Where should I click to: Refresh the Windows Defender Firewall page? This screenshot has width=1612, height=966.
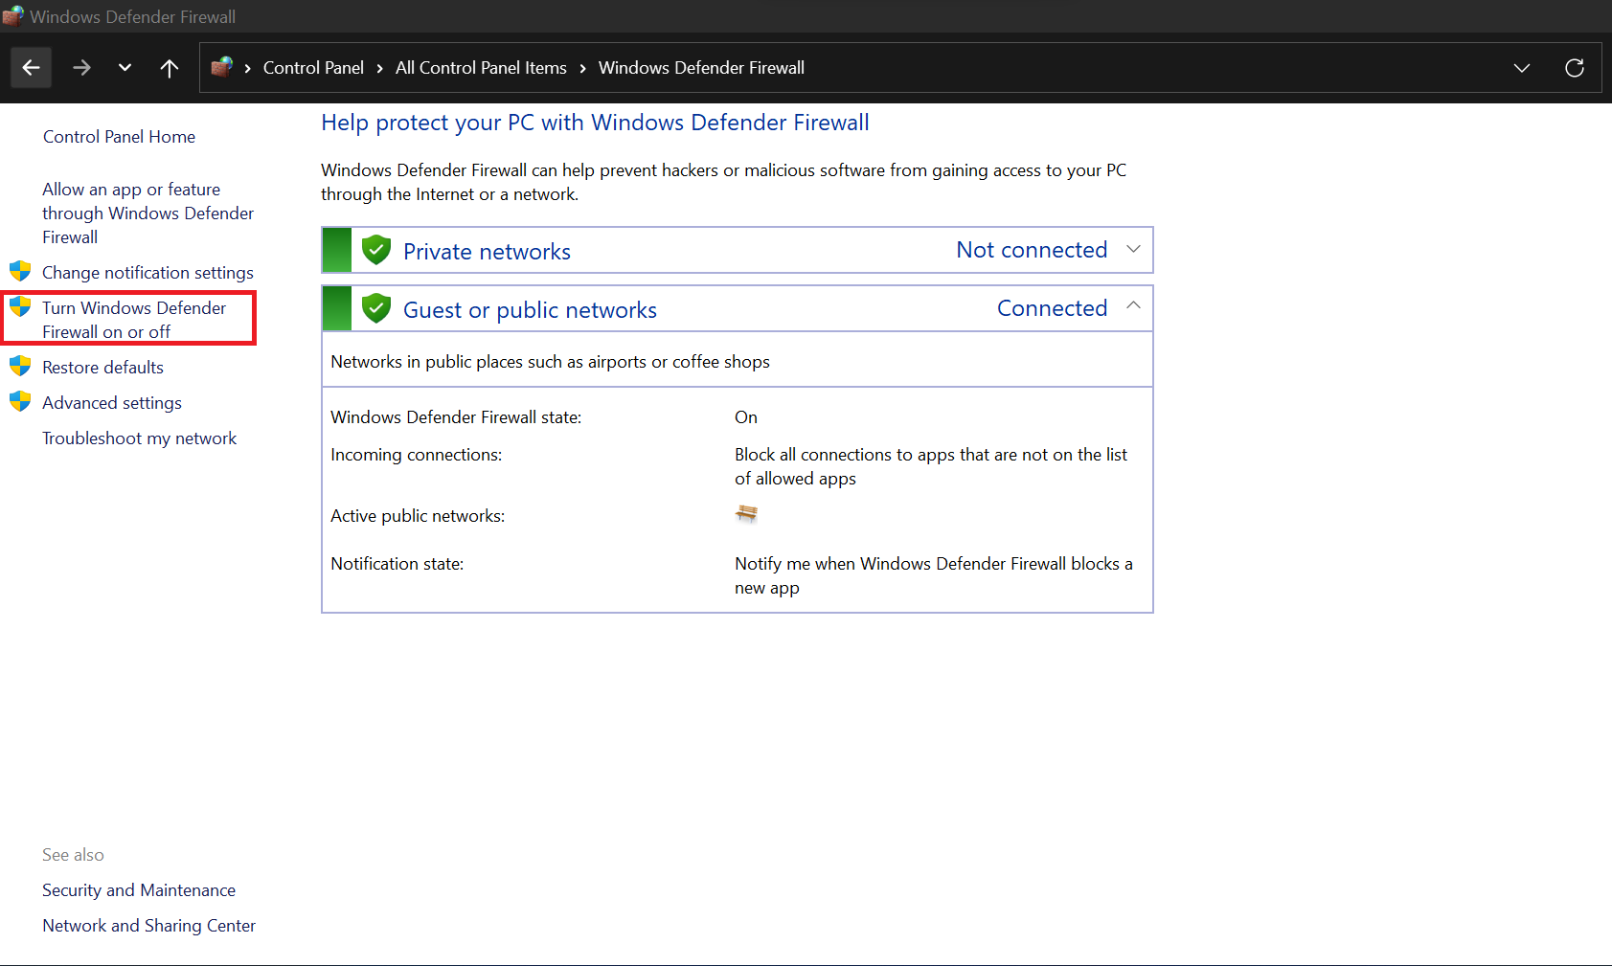tap(1575, 68)
